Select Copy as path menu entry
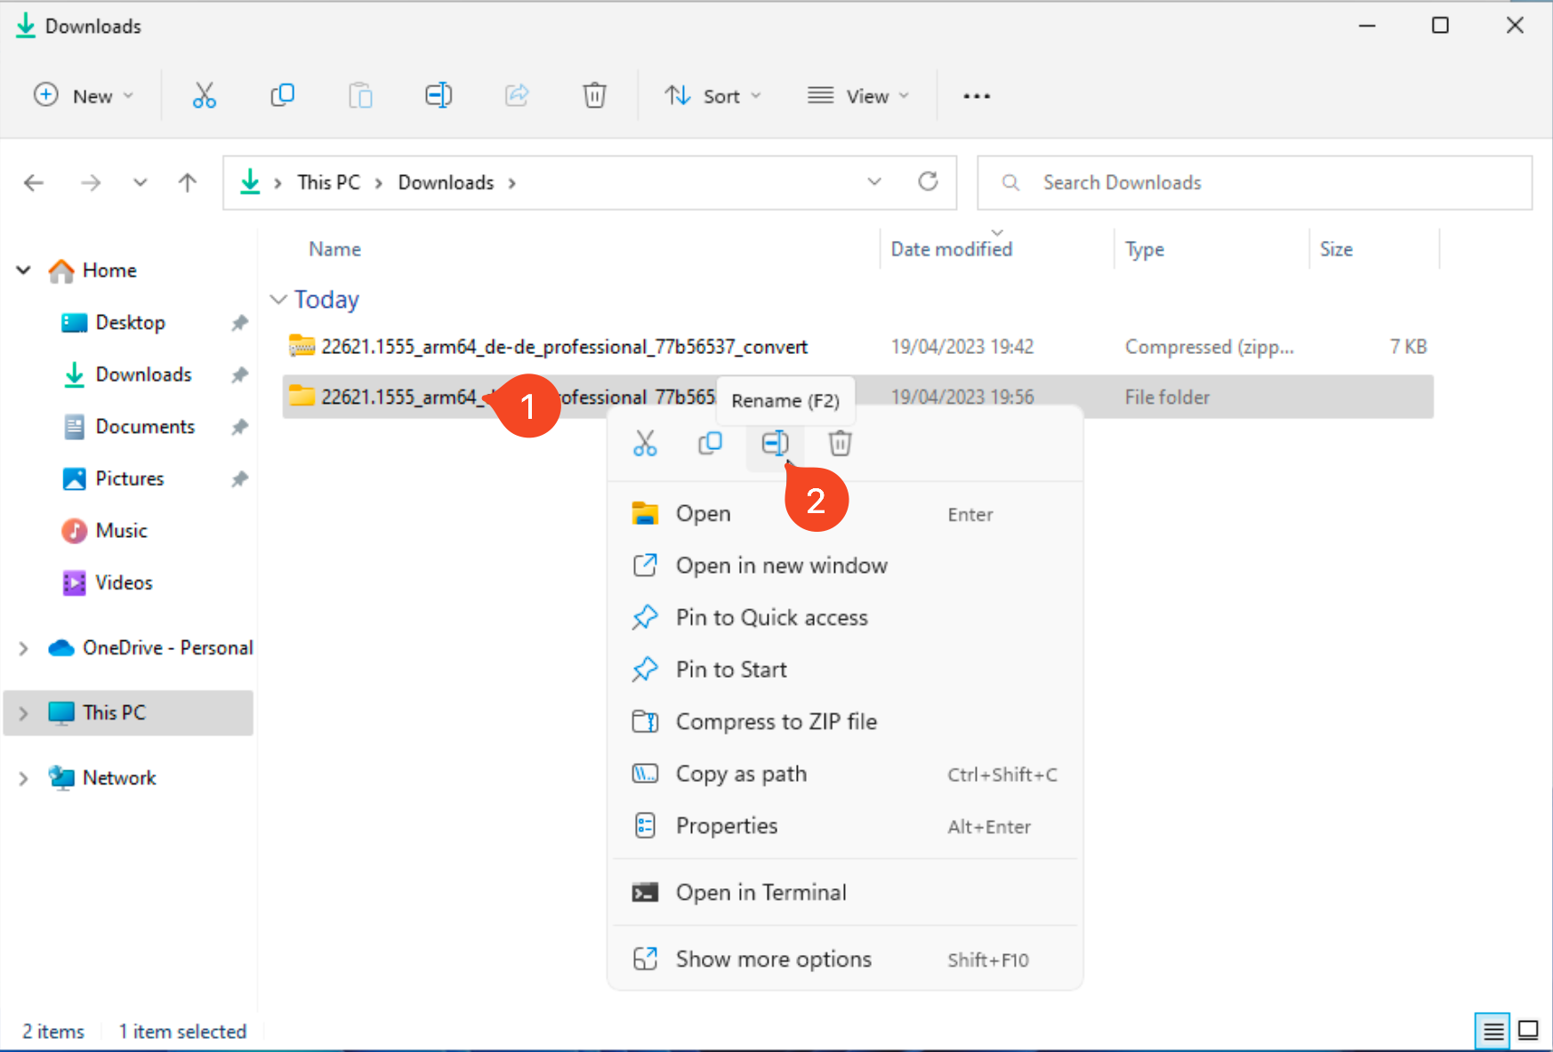The height and width of the screenshot is (1052, 1553). pos(741,774)
